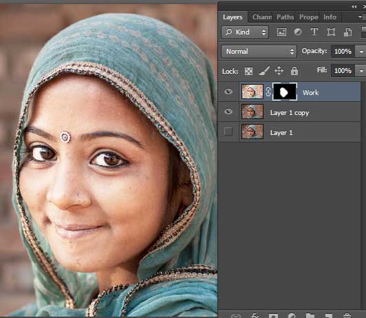Select the Work layer mask thumbnail
This screenshot has width=366, height=318.
point(285,92)
